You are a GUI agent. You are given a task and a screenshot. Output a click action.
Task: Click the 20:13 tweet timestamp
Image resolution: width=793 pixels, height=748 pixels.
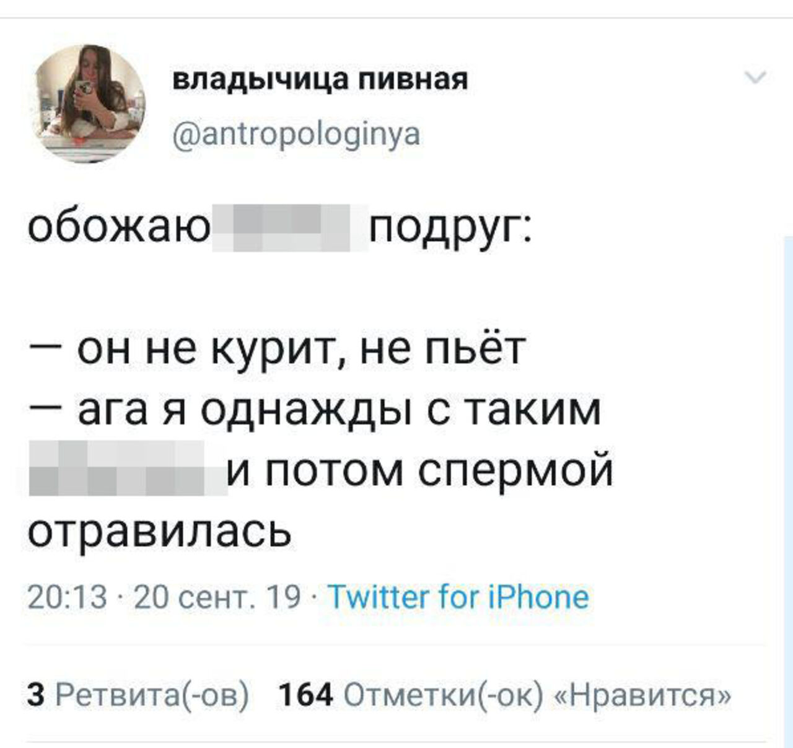[68, 597]
